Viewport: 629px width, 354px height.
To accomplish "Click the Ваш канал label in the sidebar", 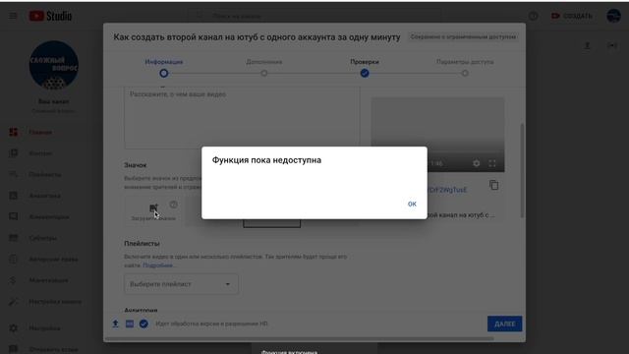I will pyautogui.click(x=54, y=101).
